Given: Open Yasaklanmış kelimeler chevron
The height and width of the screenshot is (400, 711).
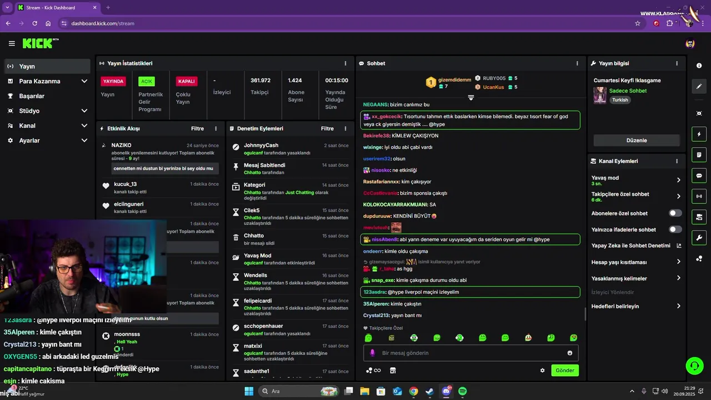Looking at the screenshot, I should [x=679, y=278].
